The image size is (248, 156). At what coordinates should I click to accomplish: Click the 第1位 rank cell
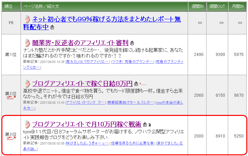tap(11, 55)
